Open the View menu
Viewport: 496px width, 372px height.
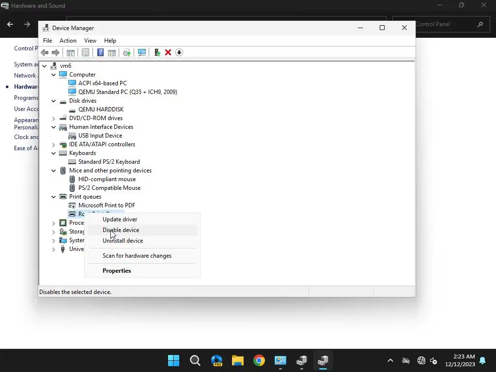coord(90,41)
